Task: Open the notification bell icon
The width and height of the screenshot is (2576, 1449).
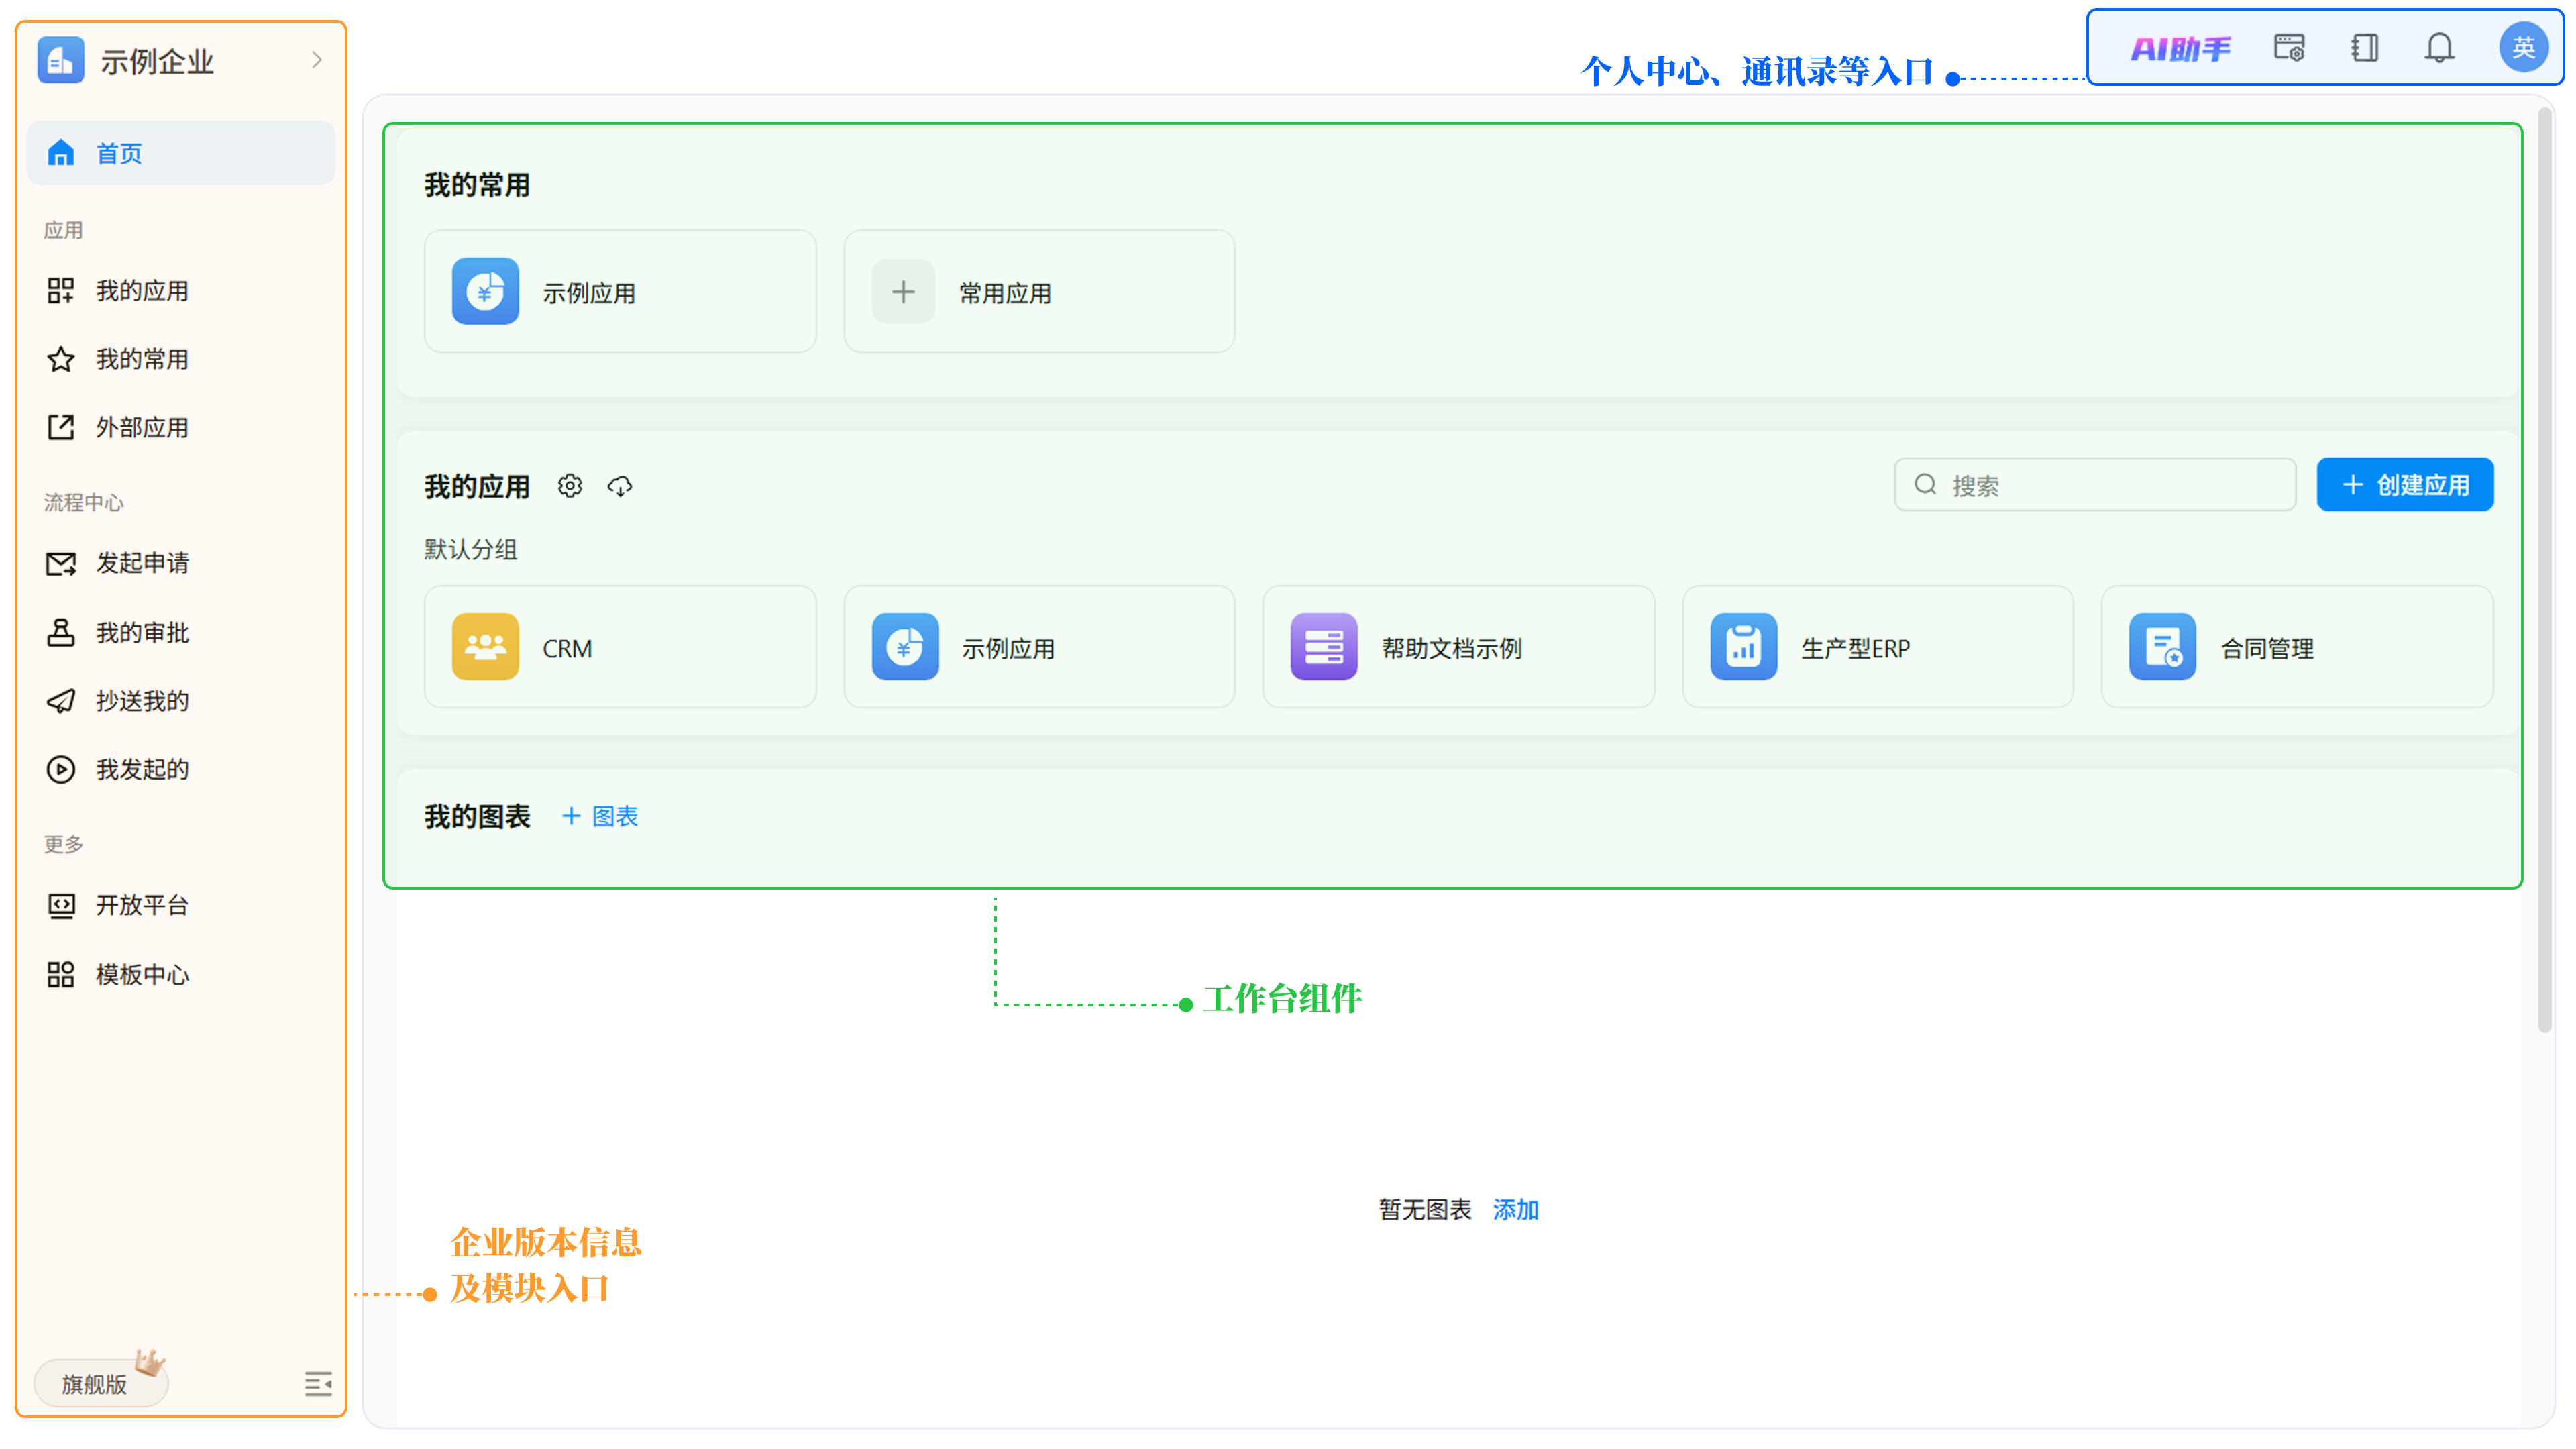Action: [x=2439, y=48]
